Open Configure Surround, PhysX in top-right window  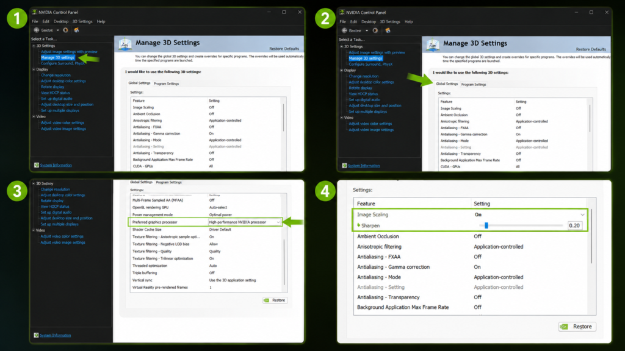(x=370, y=64)
